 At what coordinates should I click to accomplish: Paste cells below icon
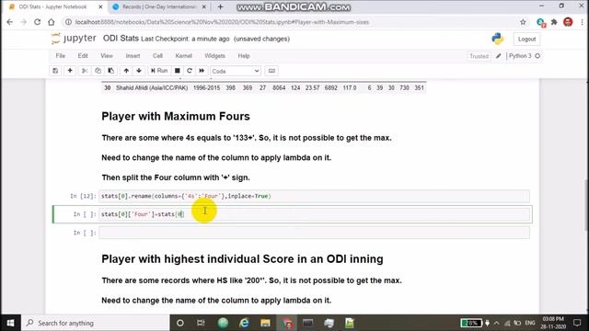tap(110, 71)
